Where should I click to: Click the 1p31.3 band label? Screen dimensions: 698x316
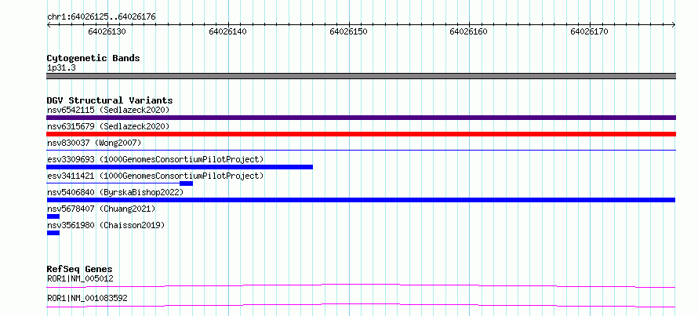coord(61,67)
